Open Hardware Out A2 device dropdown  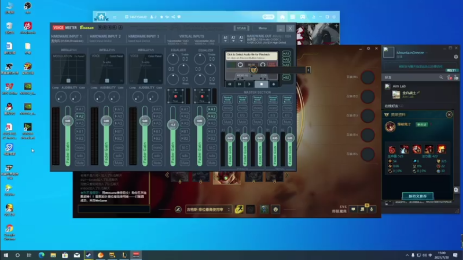click(233, 39)
